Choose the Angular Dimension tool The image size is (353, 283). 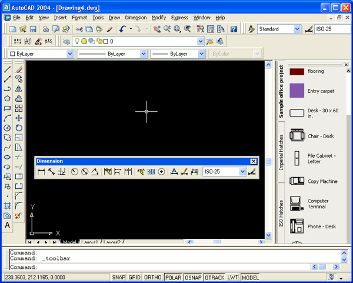(x=94, y=172)
